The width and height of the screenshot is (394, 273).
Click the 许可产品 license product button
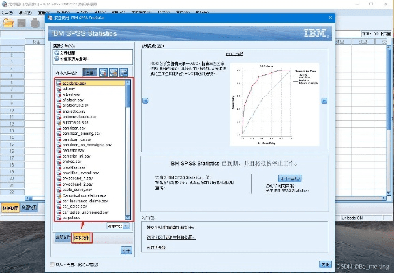tap(290, 178)
